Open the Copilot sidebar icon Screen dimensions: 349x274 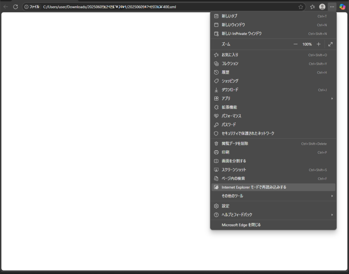pos(342,7)
